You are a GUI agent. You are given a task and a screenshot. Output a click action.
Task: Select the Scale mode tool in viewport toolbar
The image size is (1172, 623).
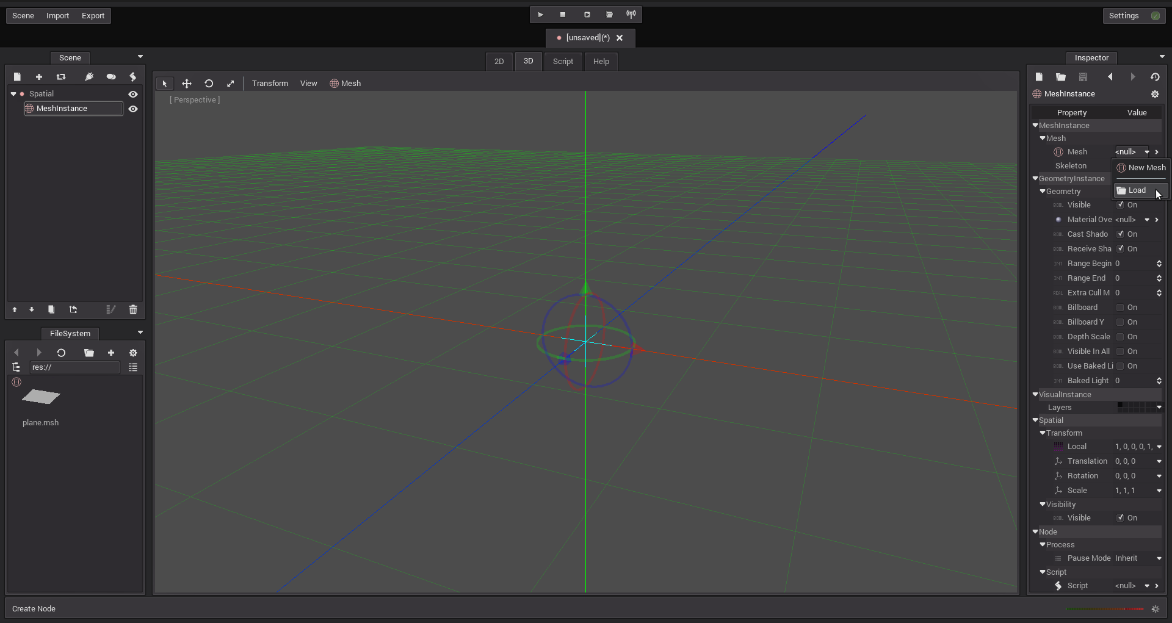tap(231, 84)
